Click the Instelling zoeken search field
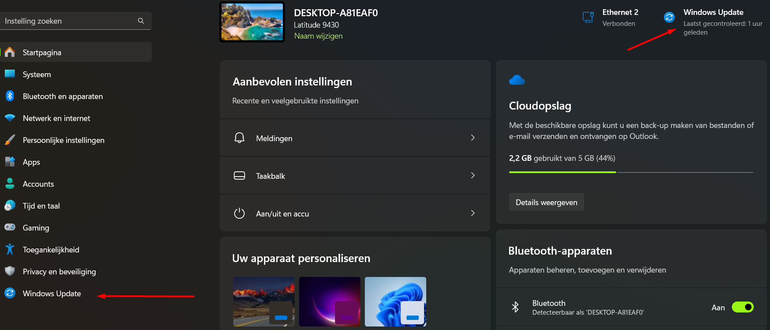770x330 pixels. 75,21
